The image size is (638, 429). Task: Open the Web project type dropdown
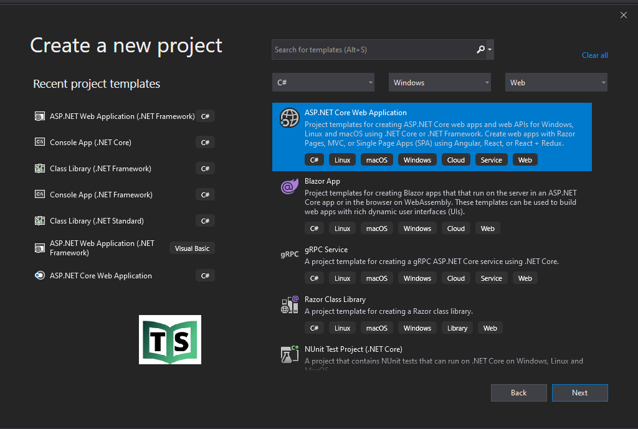click(556, 83)
